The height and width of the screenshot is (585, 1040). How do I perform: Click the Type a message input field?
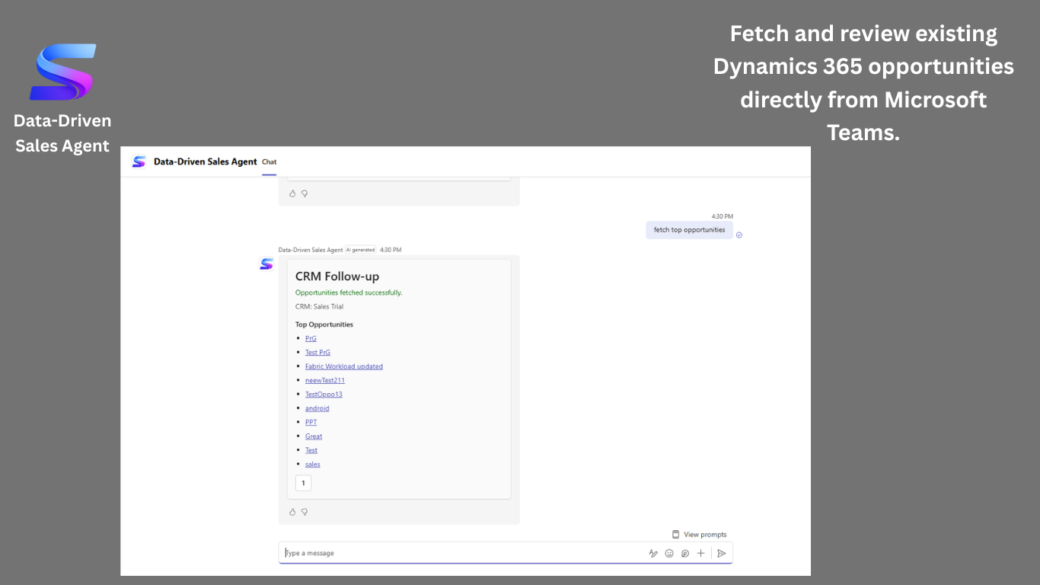(461, 553)
